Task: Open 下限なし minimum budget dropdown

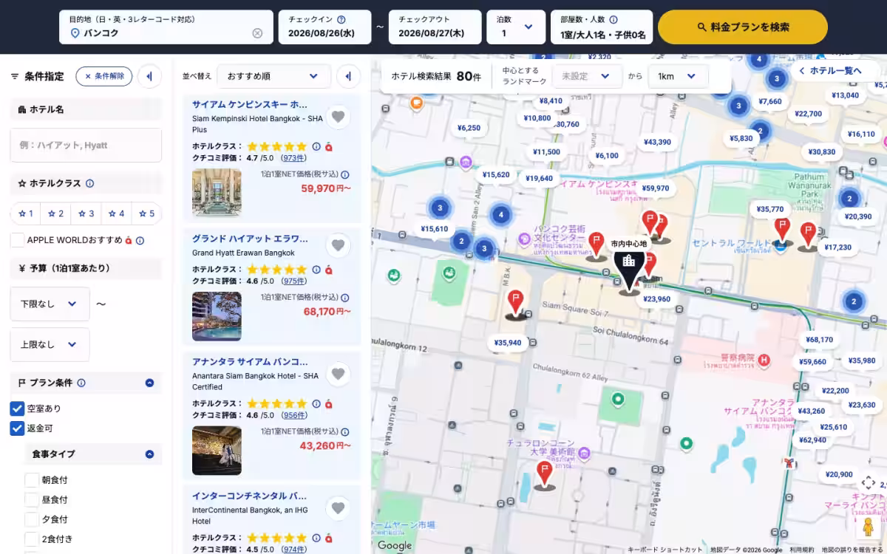Action: 50,304
